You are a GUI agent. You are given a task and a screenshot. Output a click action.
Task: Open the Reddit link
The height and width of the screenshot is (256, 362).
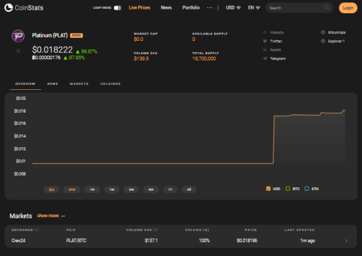(275, 50)
